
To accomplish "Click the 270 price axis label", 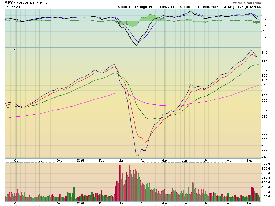I will (x=265, y=128).
